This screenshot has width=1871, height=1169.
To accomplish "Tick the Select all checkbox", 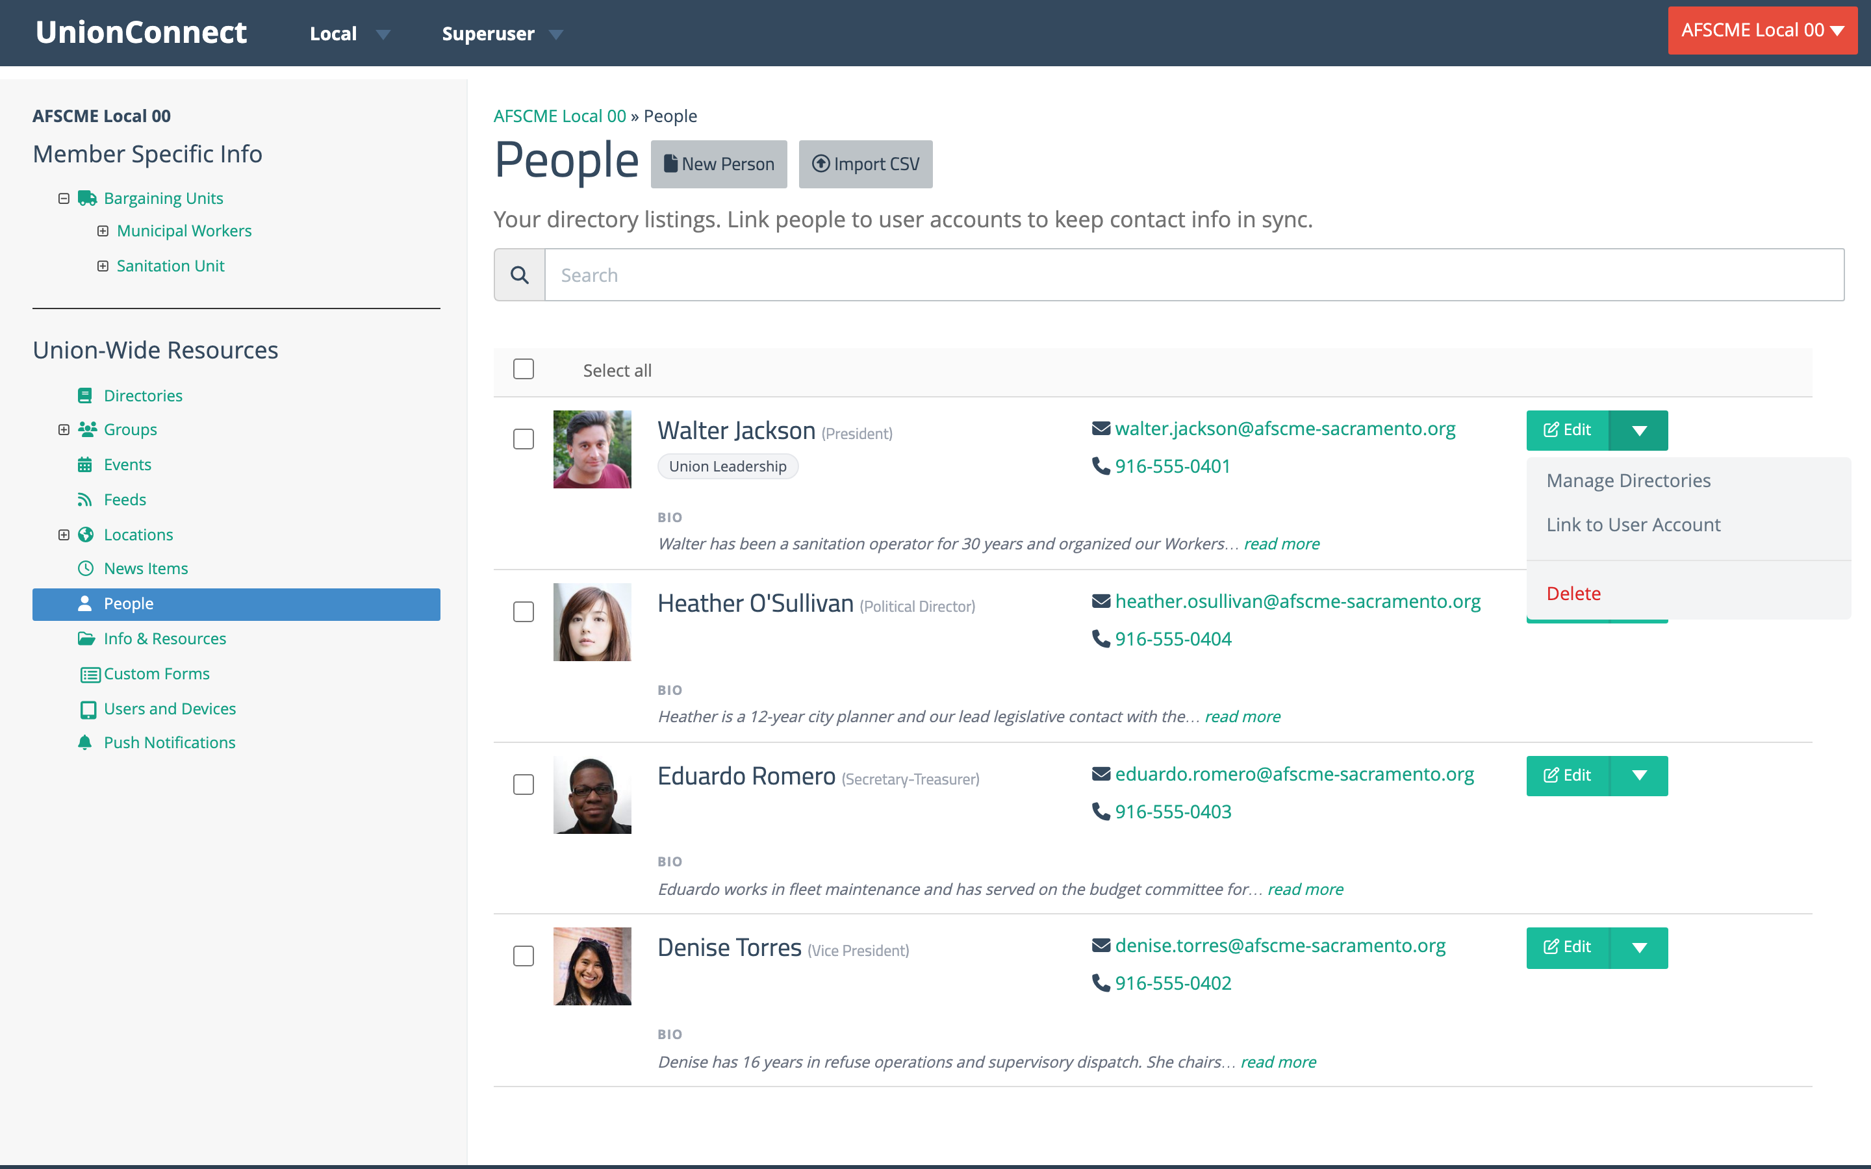I will click(524, 369).
